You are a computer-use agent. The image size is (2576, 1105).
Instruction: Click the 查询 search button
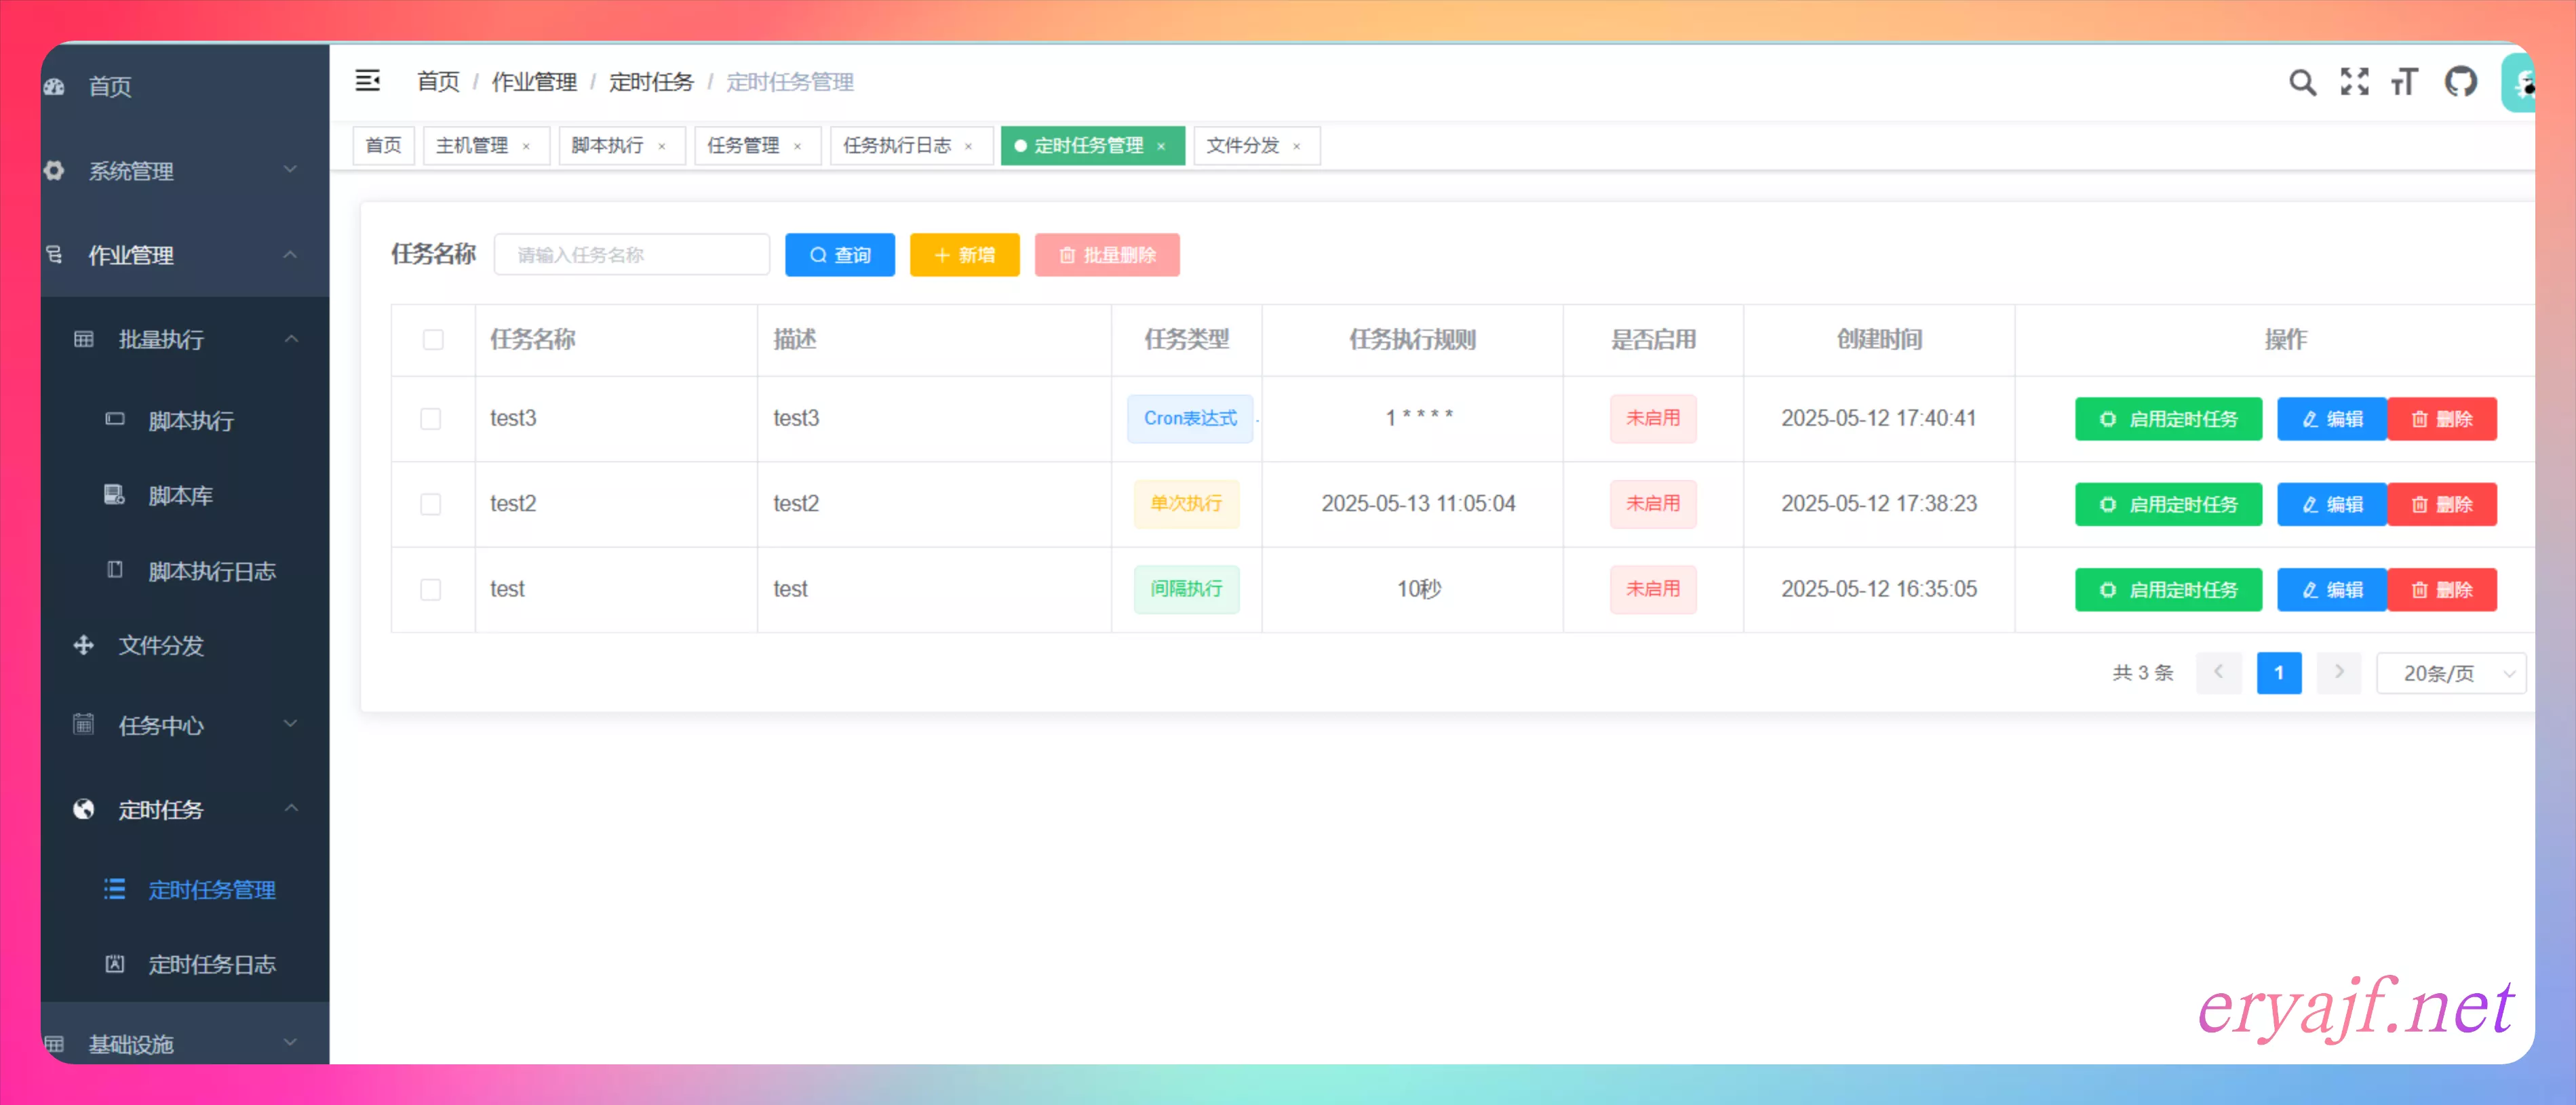point(840,255)
